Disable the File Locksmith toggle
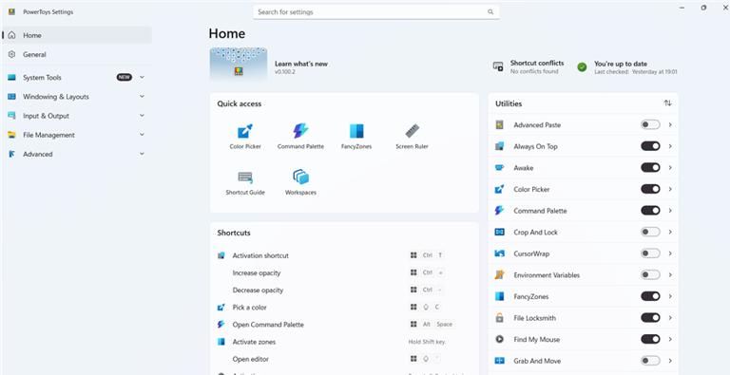 pyautogui.click(x=650, y=318)
